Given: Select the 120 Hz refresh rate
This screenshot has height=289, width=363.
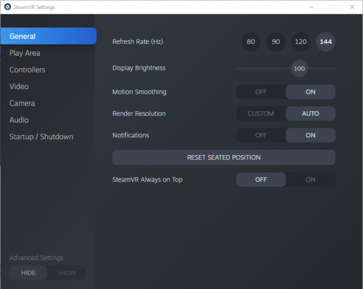Looking at the screenshot, I should 301,42.
